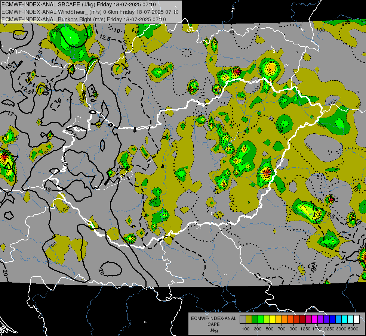Click the SBCAPE title line in header

pyautogui.click(x=79, y=4)
